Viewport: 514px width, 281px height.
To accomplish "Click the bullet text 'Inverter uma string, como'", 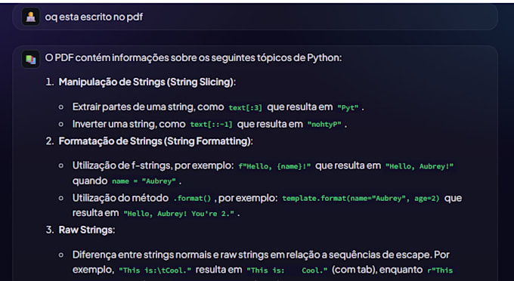I will point(129,124).
